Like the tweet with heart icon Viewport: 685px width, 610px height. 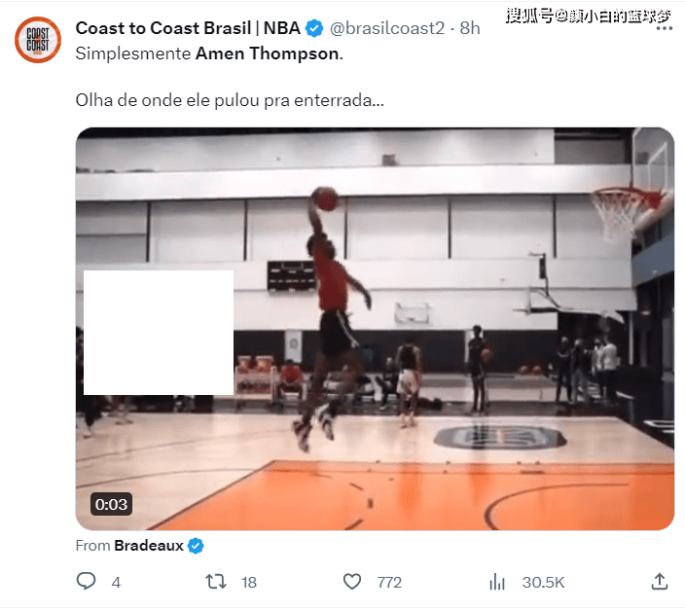pos(352,582)
